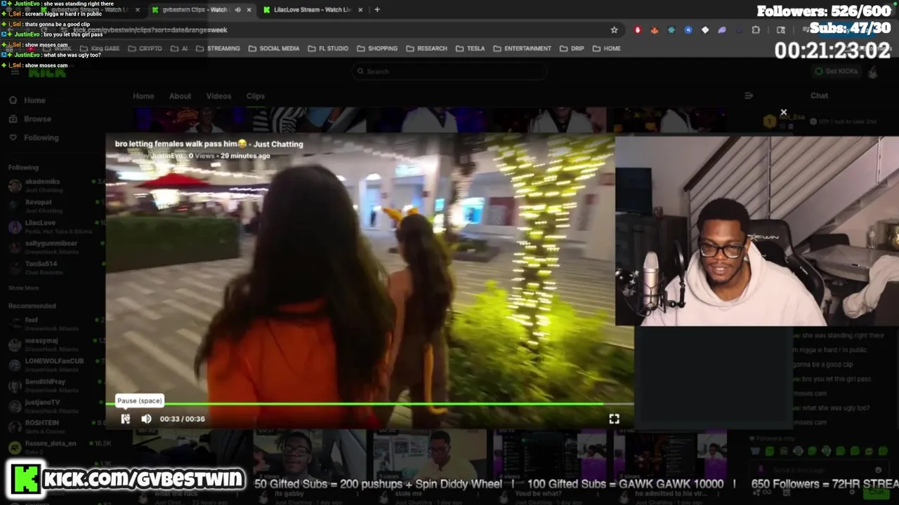Image resolution: width=899 pixels, height=505 pixels.
Task: Seek on the green clip progress bar
Action: (370, 404)
